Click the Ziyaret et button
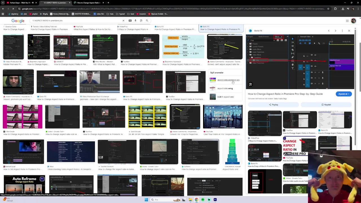 tap(344, 94)
